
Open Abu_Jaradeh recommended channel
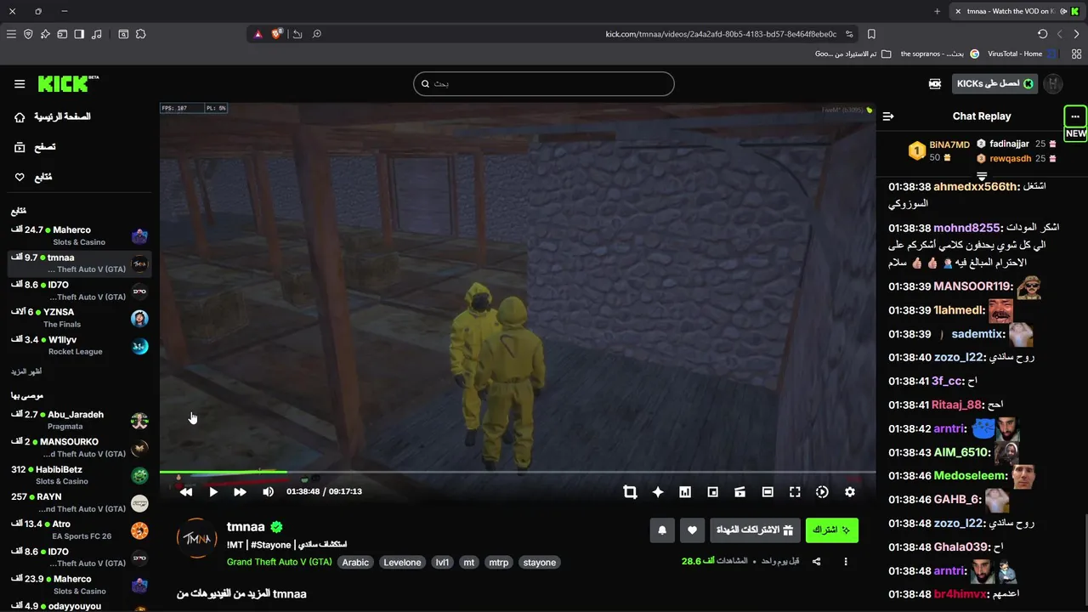(80, 420)
